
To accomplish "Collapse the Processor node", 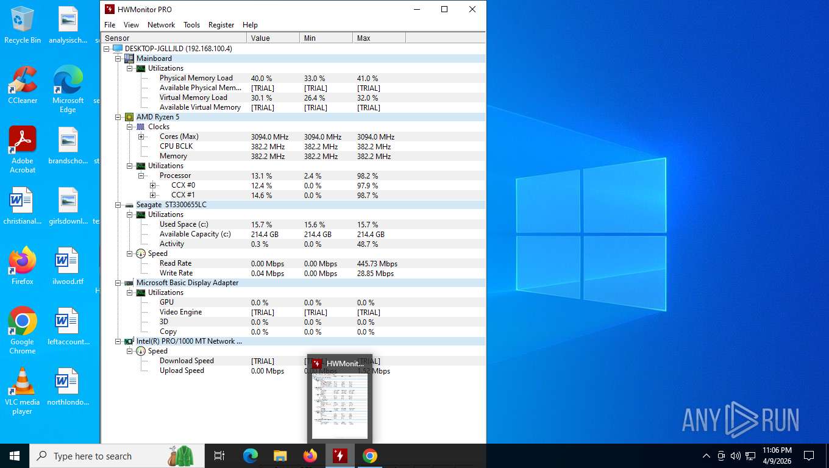I will (x=141, y=175).
